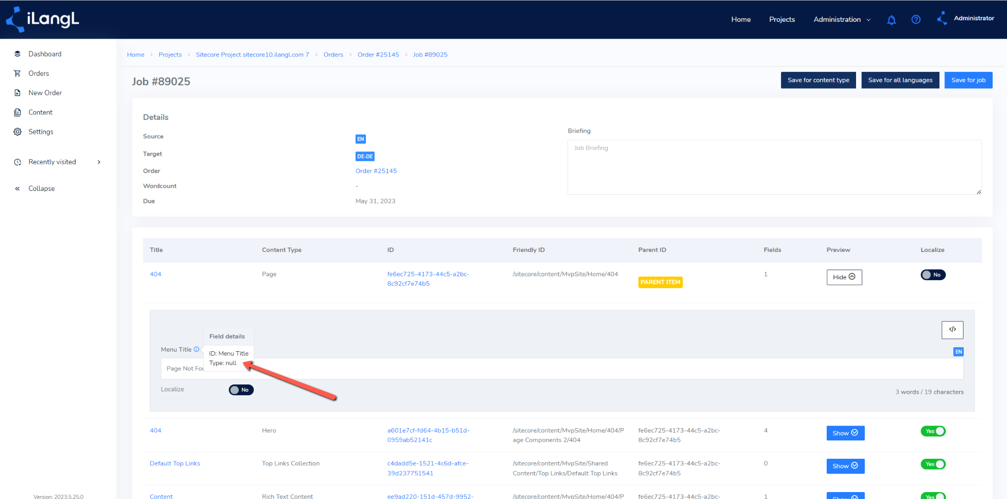Click the PARENT ITEM badge
This screenshot has height=499, width=1007.
660,282
